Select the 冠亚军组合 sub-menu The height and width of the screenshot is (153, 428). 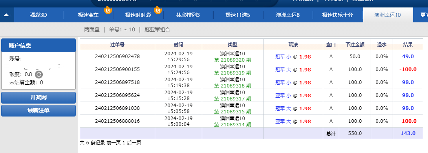coord(157,29)
